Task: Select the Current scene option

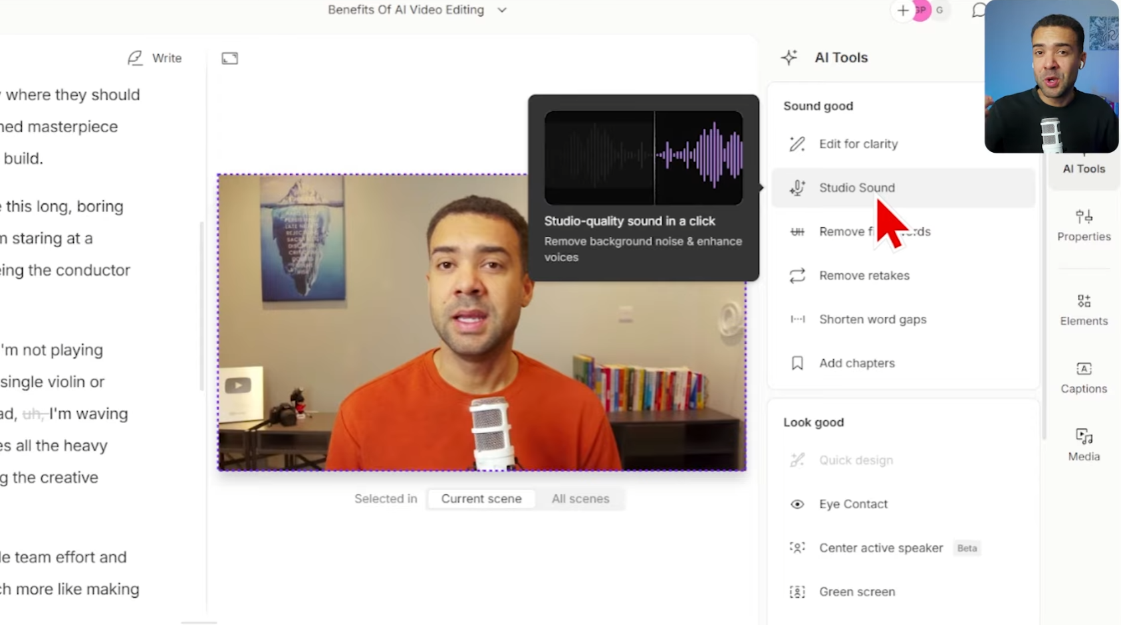Action: (x=481, y=499)
